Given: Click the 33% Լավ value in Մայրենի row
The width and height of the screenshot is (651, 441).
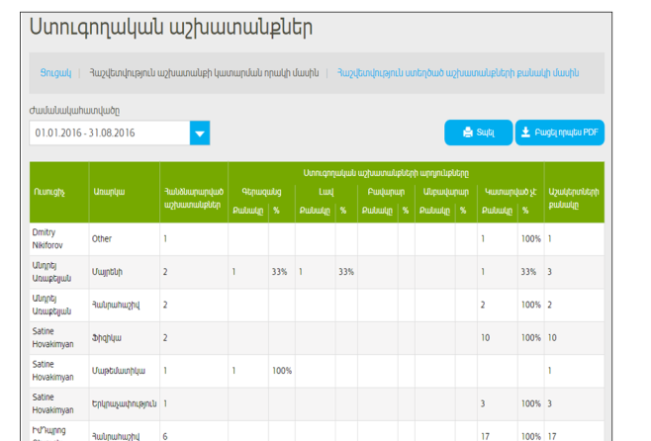Looking at the screenshot, I should pos(346,272).
